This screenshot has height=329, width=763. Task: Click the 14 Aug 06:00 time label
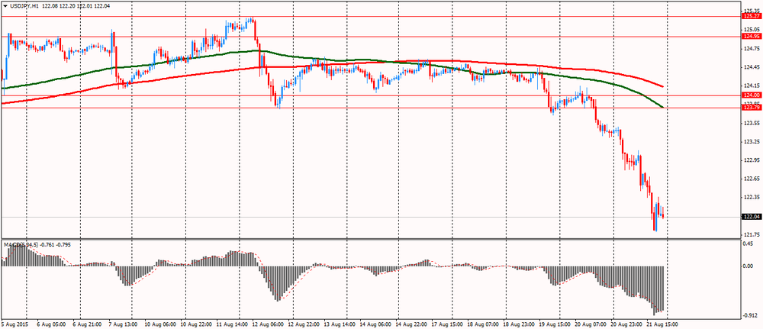pyautogui.click(x=377, y=323)
